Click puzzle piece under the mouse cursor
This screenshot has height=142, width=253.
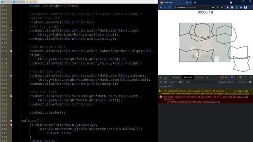[x=227, y=34]
